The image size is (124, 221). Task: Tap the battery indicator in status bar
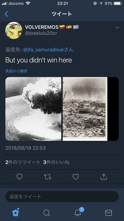(x=118, y=3)
